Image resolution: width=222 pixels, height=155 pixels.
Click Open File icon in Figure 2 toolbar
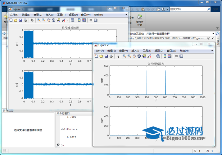click(101, 56)
